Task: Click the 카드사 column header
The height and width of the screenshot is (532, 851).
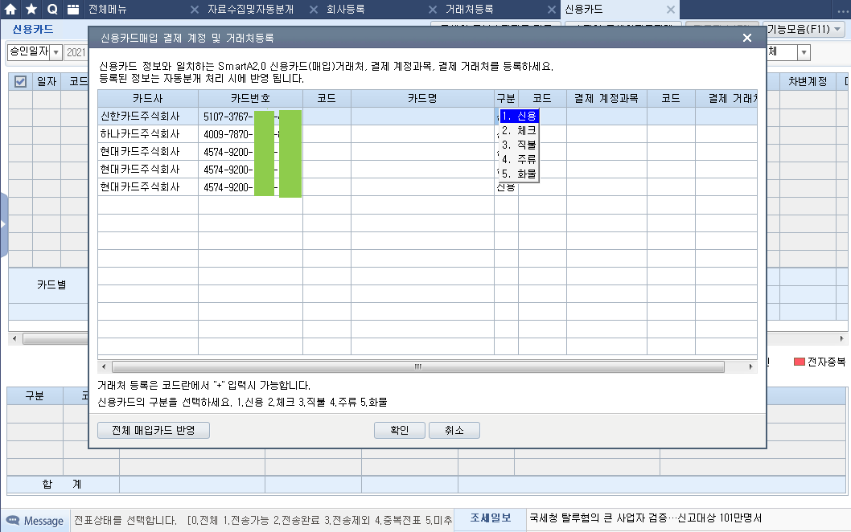Action: tap(148, 98)
